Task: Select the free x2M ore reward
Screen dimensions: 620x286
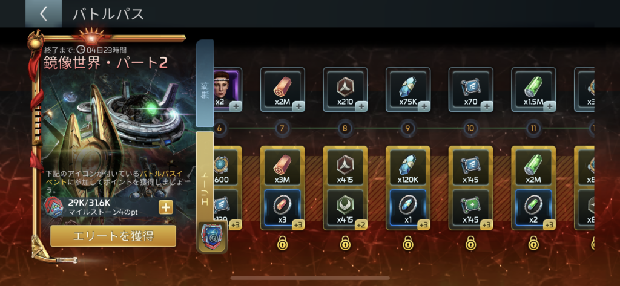Action: coord(282,89)
